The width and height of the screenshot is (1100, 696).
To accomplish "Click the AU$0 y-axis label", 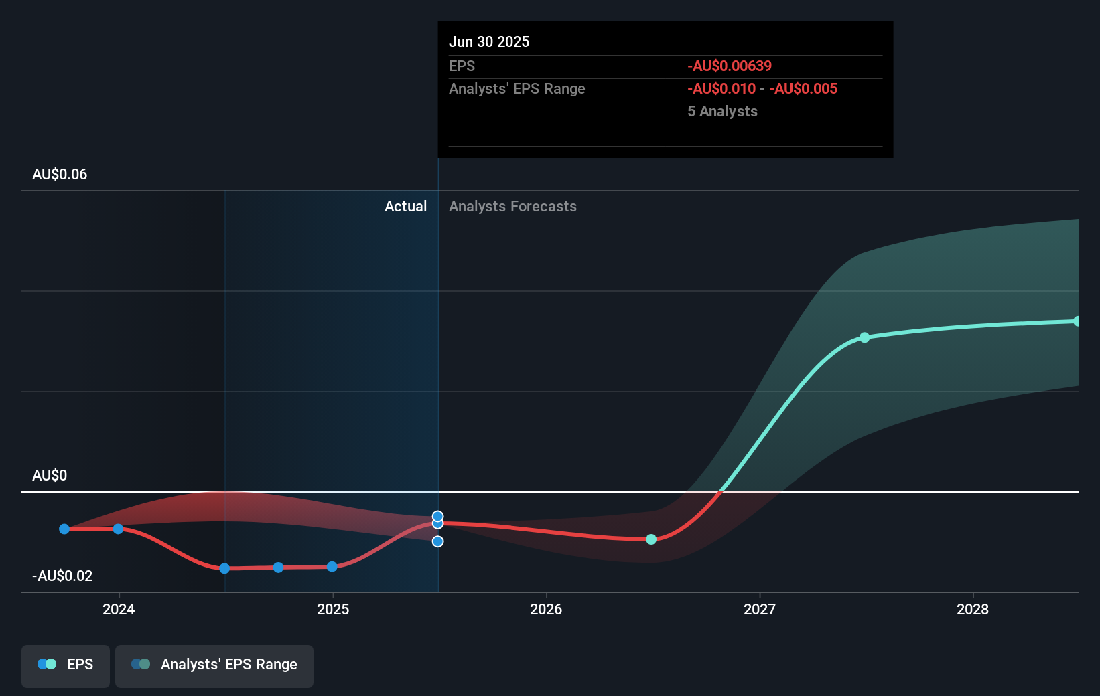I will coord(50,475).
